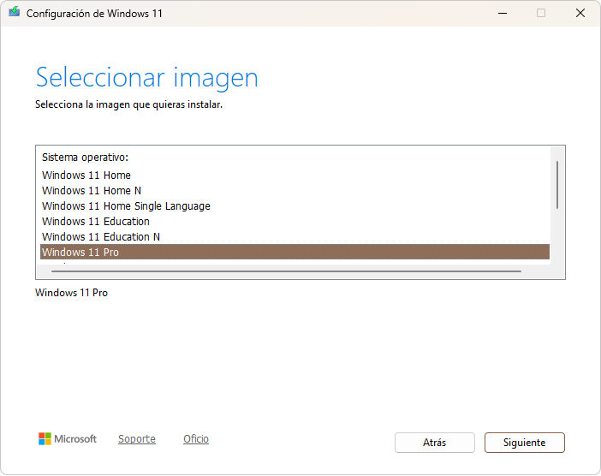Screen dimensions: 601x476
Task: Open the Soporte link
Action: (137, 439)
